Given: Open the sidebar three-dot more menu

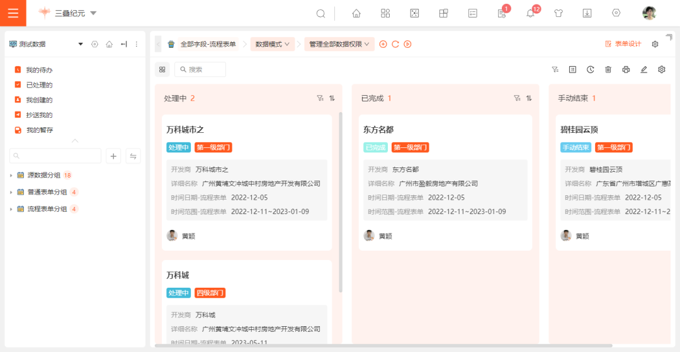Looking at the screenshot, I should 137,44.
